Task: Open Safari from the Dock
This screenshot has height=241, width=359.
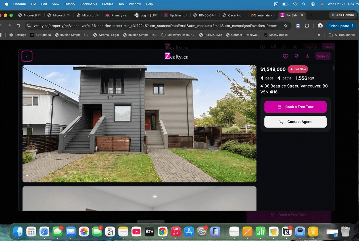Action: click(45, 232)
